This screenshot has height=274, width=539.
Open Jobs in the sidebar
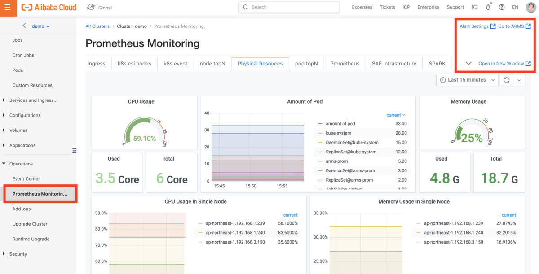click(18, 40)
